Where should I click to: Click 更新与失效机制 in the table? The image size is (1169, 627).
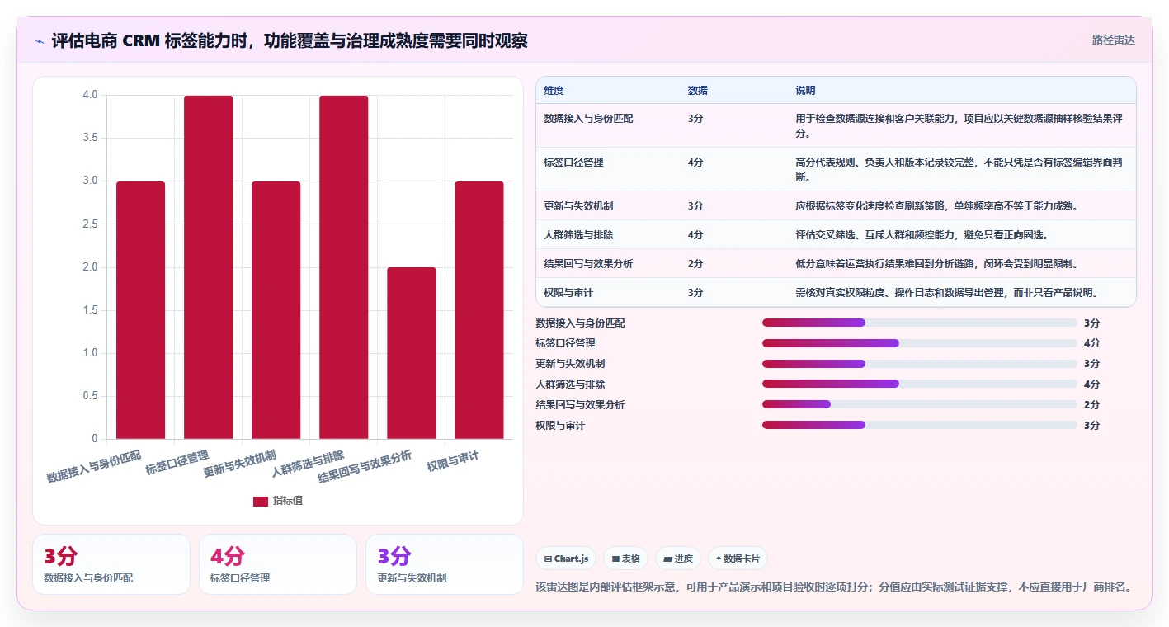click(578, 205)
